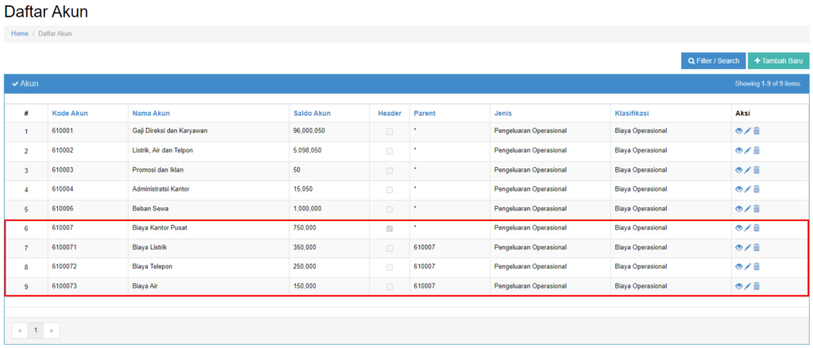The image size is (813, 348).
Task: Go to next page in pagination
Action: click(x=52, y=330)
